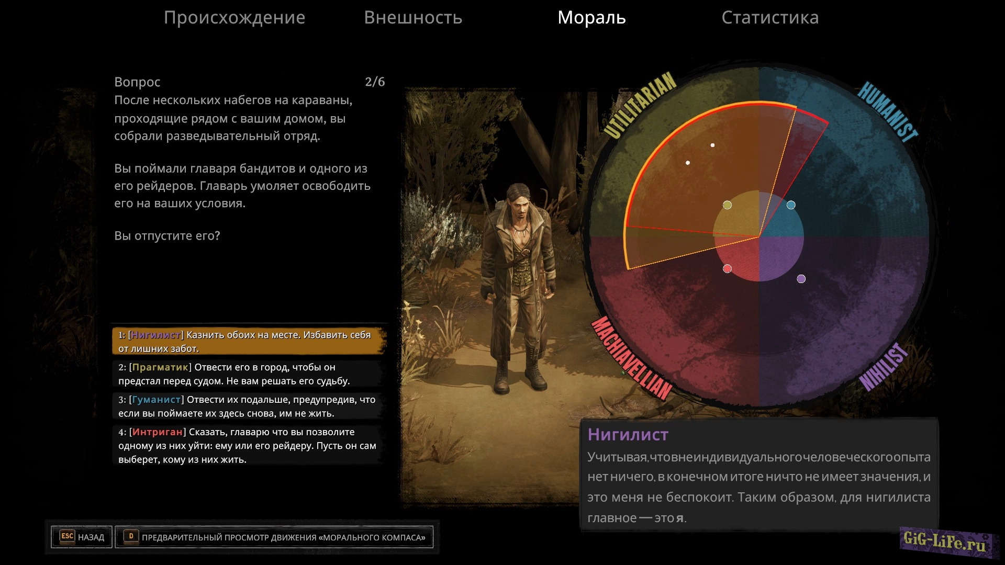
Task: Click the red Machiavellian compass dot
Action: tap(727, 268)
